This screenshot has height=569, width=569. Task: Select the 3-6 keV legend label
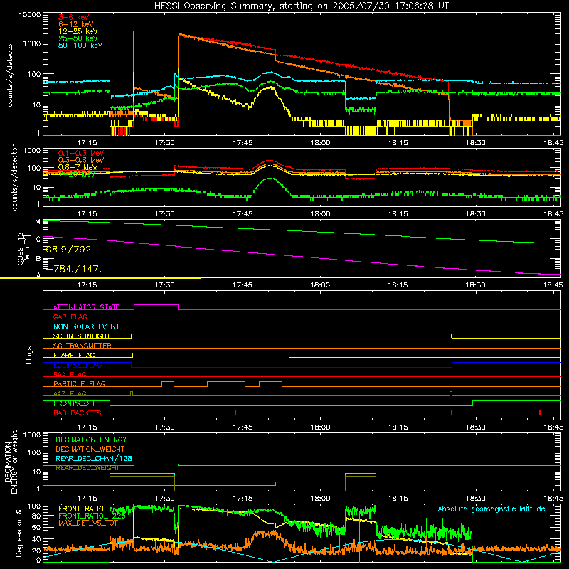point(73,17)
